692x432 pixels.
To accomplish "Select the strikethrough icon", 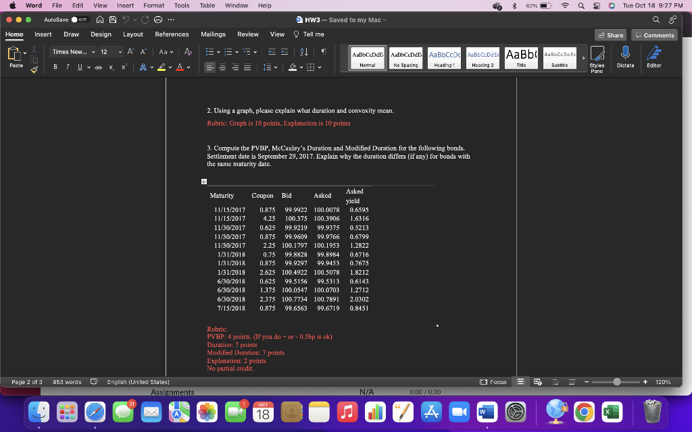I will click(98, 66).
